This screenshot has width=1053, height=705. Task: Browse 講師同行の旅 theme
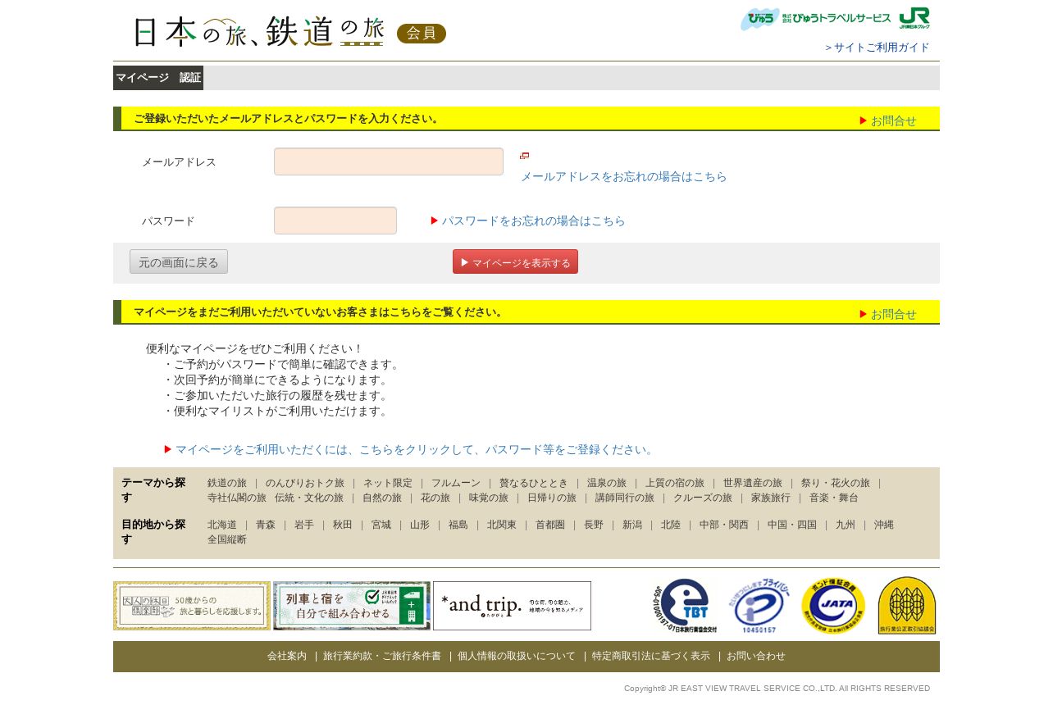pyautogui.click(x=625, y=498)
